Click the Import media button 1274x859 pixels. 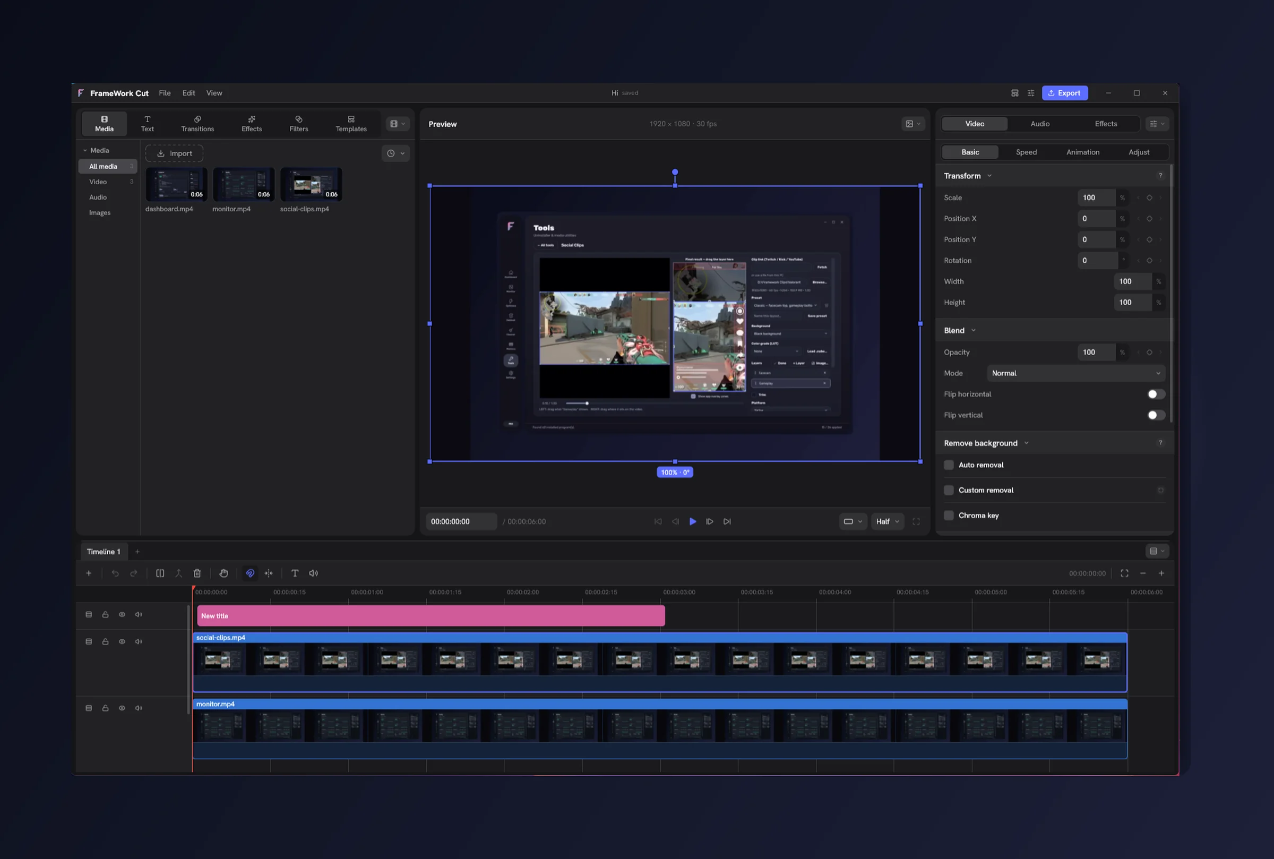click(174, 153)
